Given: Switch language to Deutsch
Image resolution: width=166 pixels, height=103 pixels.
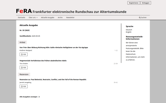Looking at the screenshot, I should click(129, 30).
